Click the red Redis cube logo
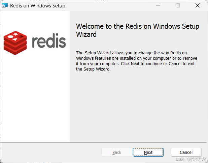208x163 pixels. tap(15, 43)
